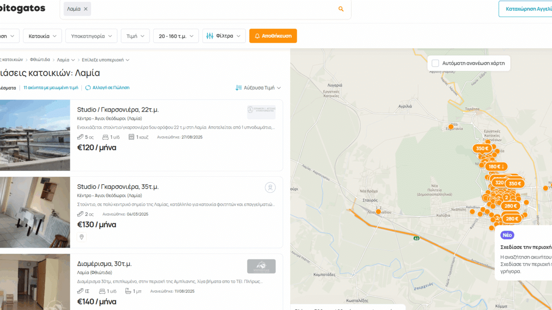Click the A3 highway badge on map

pyautogui.click(x=416, y=238)
